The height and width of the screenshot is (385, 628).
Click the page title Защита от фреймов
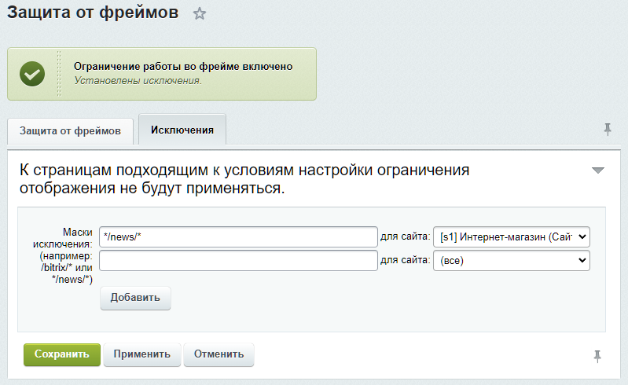pos(93,13)
